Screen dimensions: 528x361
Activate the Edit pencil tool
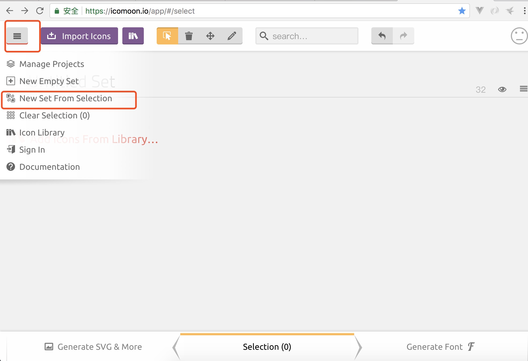(x=232, y=36)
